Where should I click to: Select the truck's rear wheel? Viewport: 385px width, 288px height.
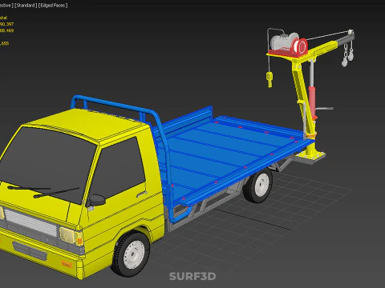pyautogui.click(x=258, y=184)
